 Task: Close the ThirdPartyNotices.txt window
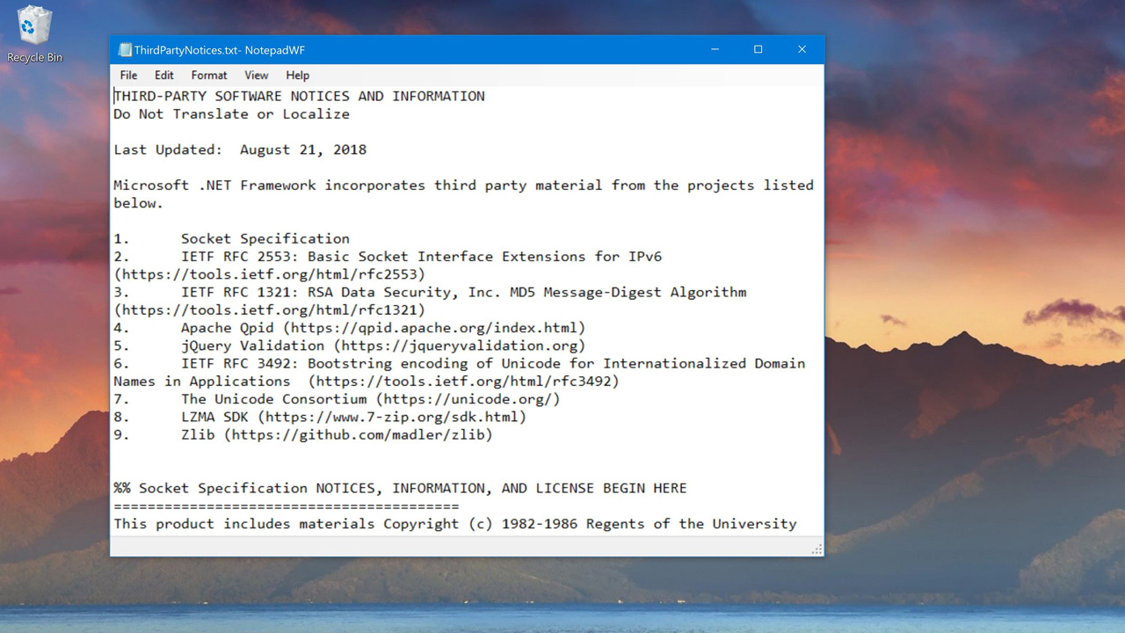coord(802,50)
